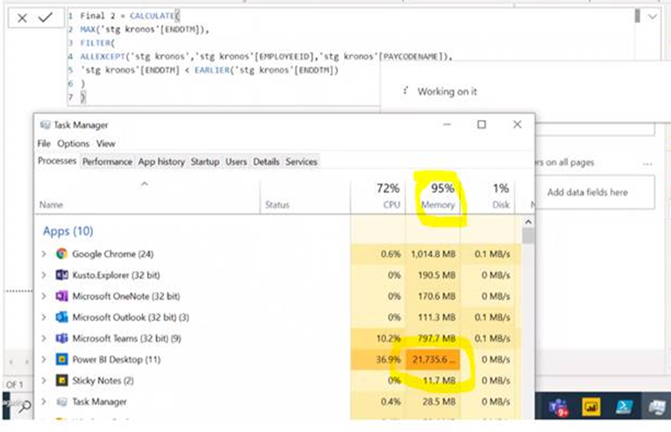Viewport: 671px width, 432px height.
Task: Click the formula bar scrollbar thumb
Action: click(x=637, y=17)
